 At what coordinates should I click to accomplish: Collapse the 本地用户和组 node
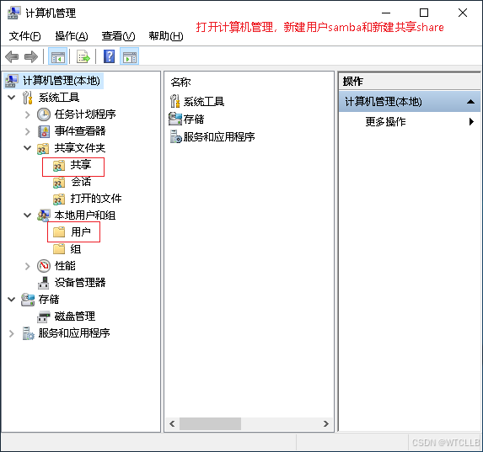(x=28, y=215)
